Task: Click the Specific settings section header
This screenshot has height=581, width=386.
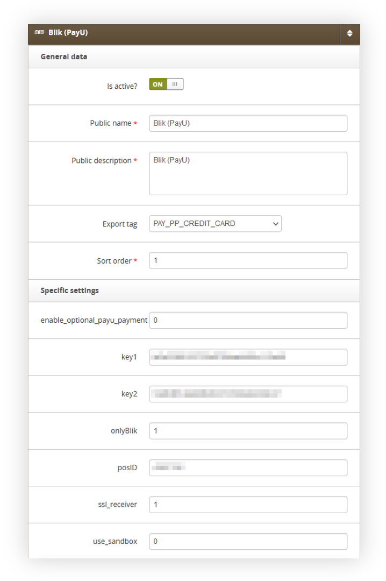Action: (194, 290)
